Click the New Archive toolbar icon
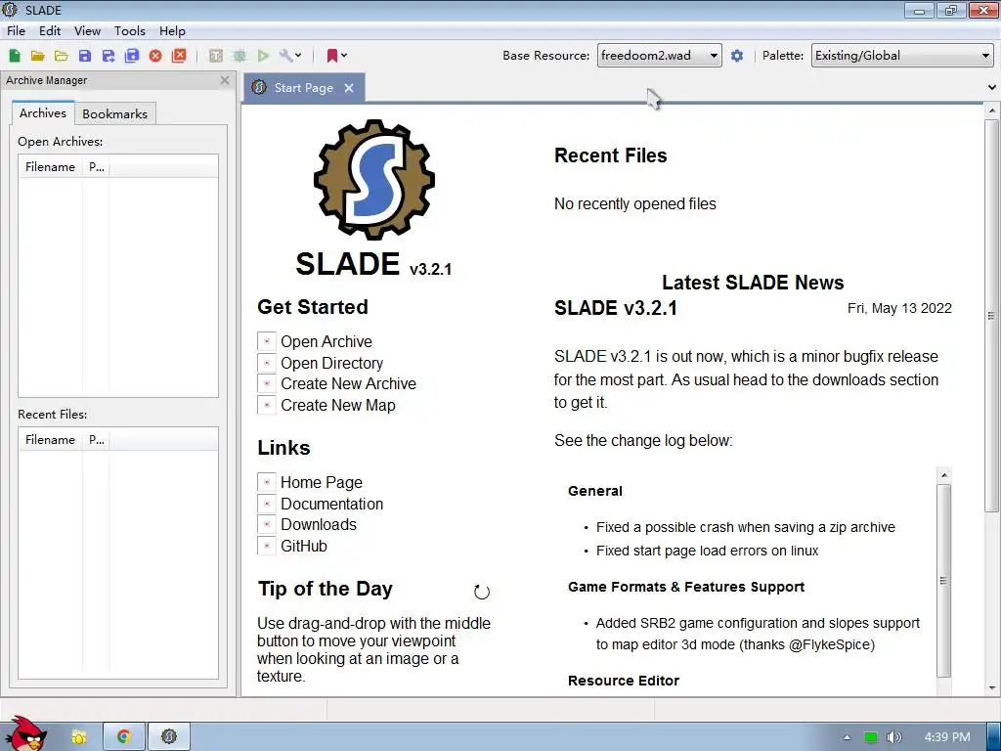The image size is (1001, 751). (x=15, y=56)
